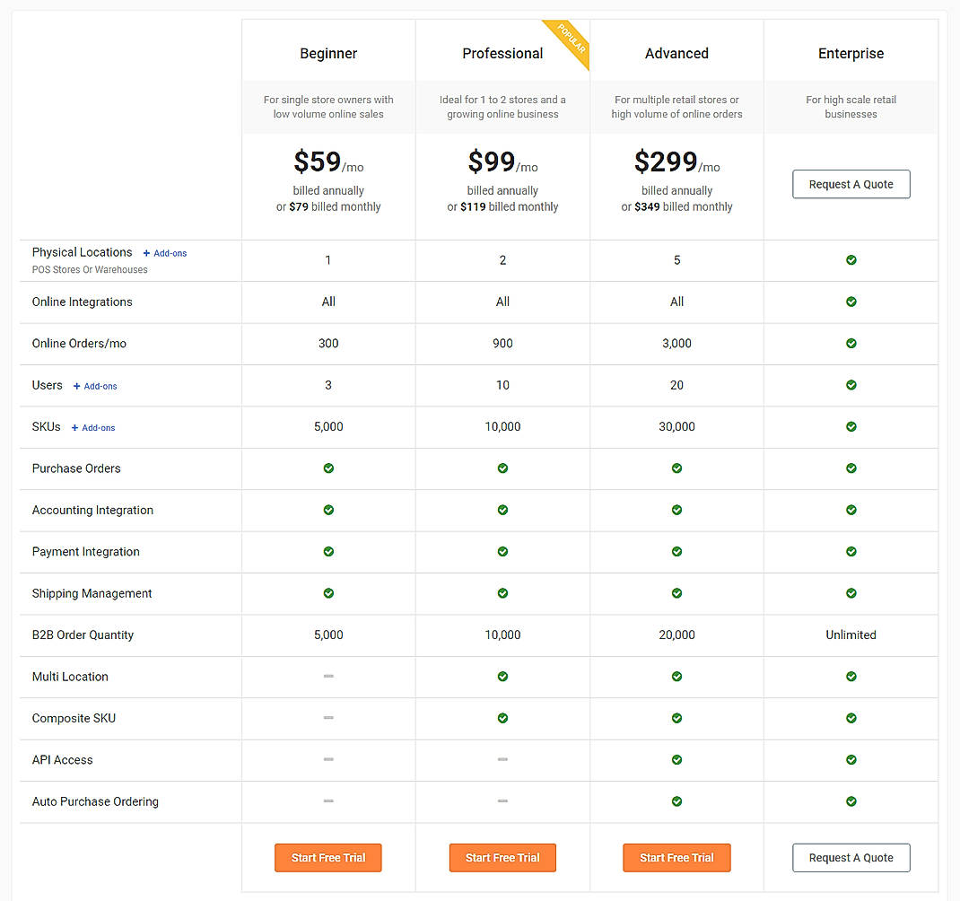Request A Quote under the Enterprise price area

click(x=851, y=184)
